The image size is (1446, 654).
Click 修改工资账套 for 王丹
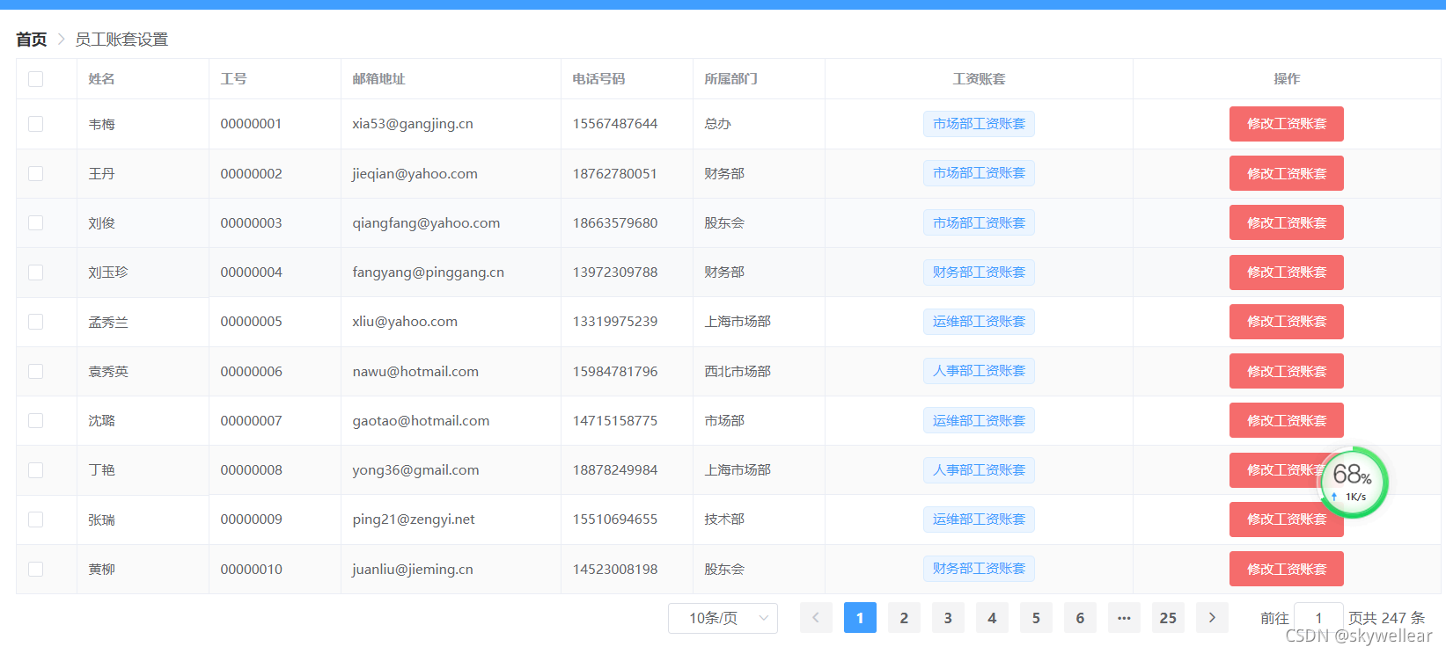1287,173
